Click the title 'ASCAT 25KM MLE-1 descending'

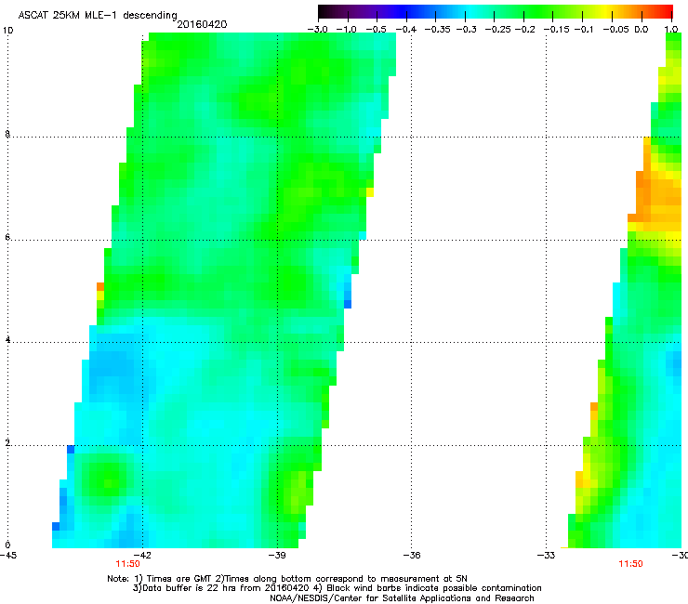[x=98, y=15]
